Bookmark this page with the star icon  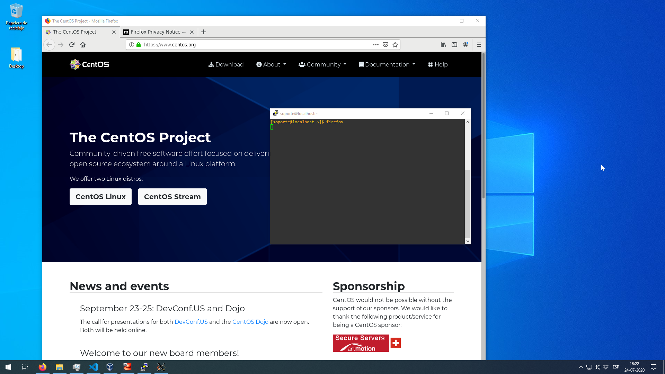coord(395,45)
